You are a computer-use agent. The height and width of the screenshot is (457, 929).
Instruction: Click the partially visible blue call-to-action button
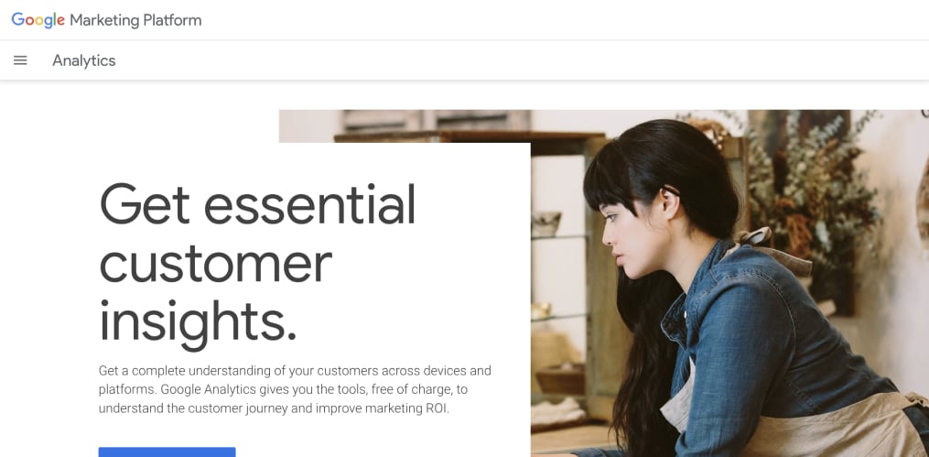[167, 452]
